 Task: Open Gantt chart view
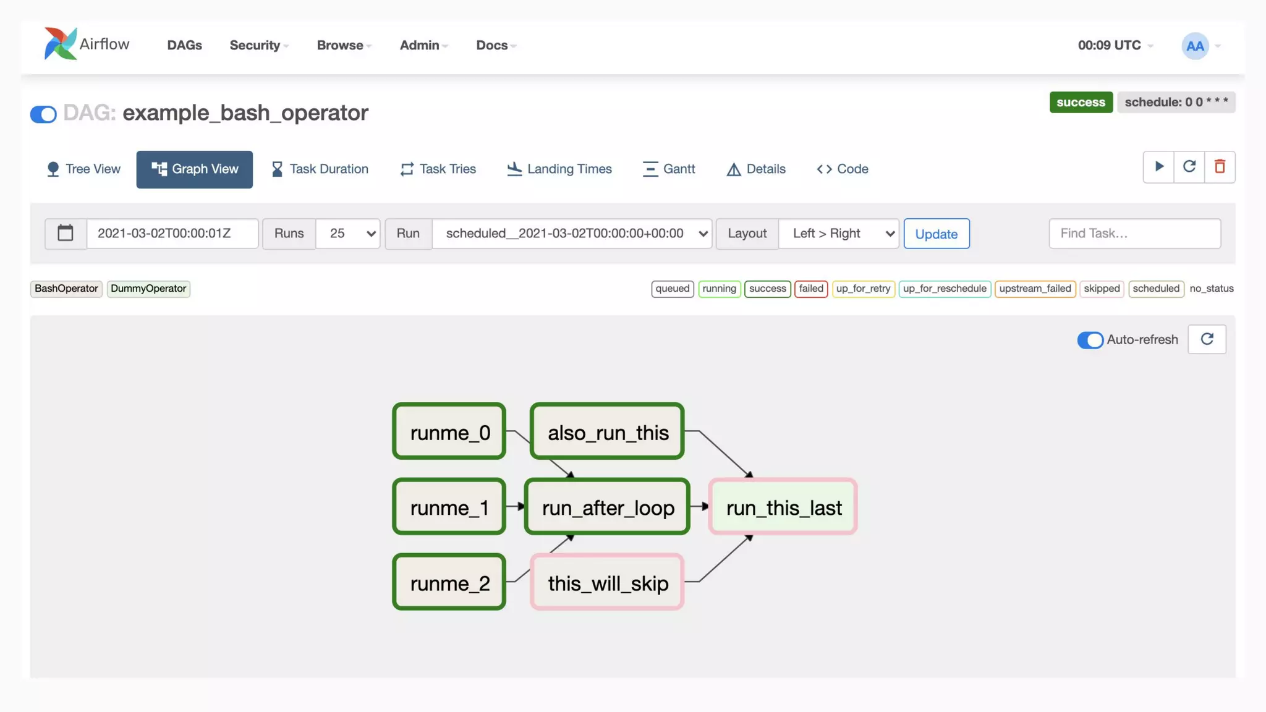click(669, 169)
